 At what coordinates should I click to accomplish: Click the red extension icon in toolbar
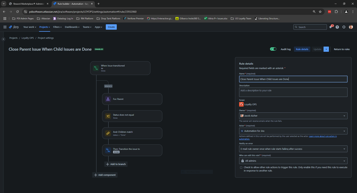point(329,11)
